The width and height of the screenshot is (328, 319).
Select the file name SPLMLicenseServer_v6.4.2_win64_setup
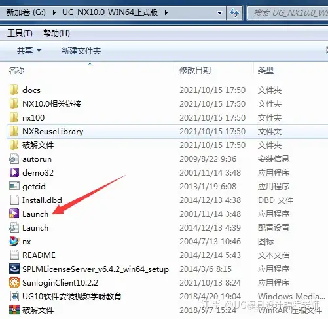pyautogui.click(x=96, y=269)
